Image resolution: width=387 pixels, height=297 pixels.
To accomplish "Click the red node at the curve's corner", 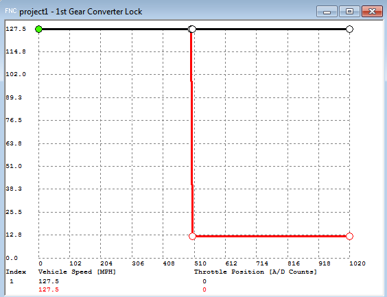I will coord(192,237).
